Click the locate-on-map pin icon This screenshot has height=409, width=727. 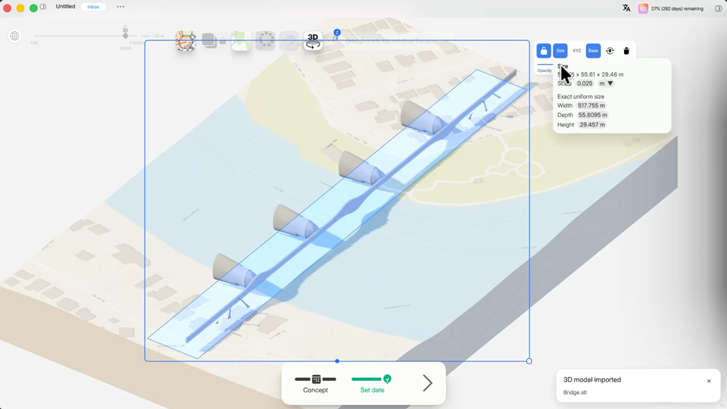tap(610, 51)
